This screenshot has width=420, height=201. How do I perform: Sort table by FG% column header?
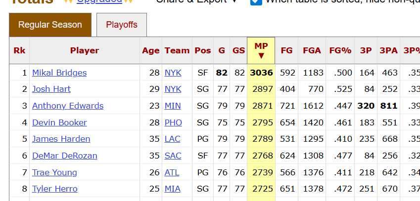340,50
